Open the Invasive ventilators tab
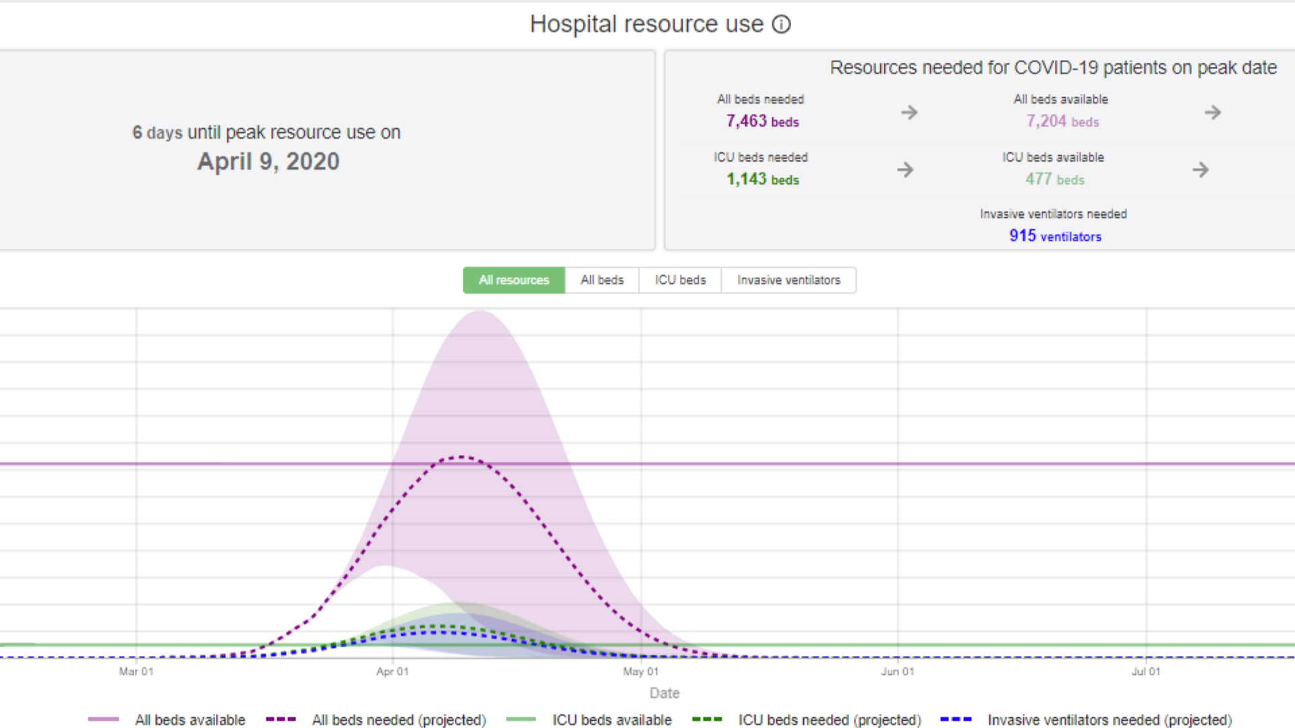Viewport: 1295px width, 728px height. pos(788,280)
